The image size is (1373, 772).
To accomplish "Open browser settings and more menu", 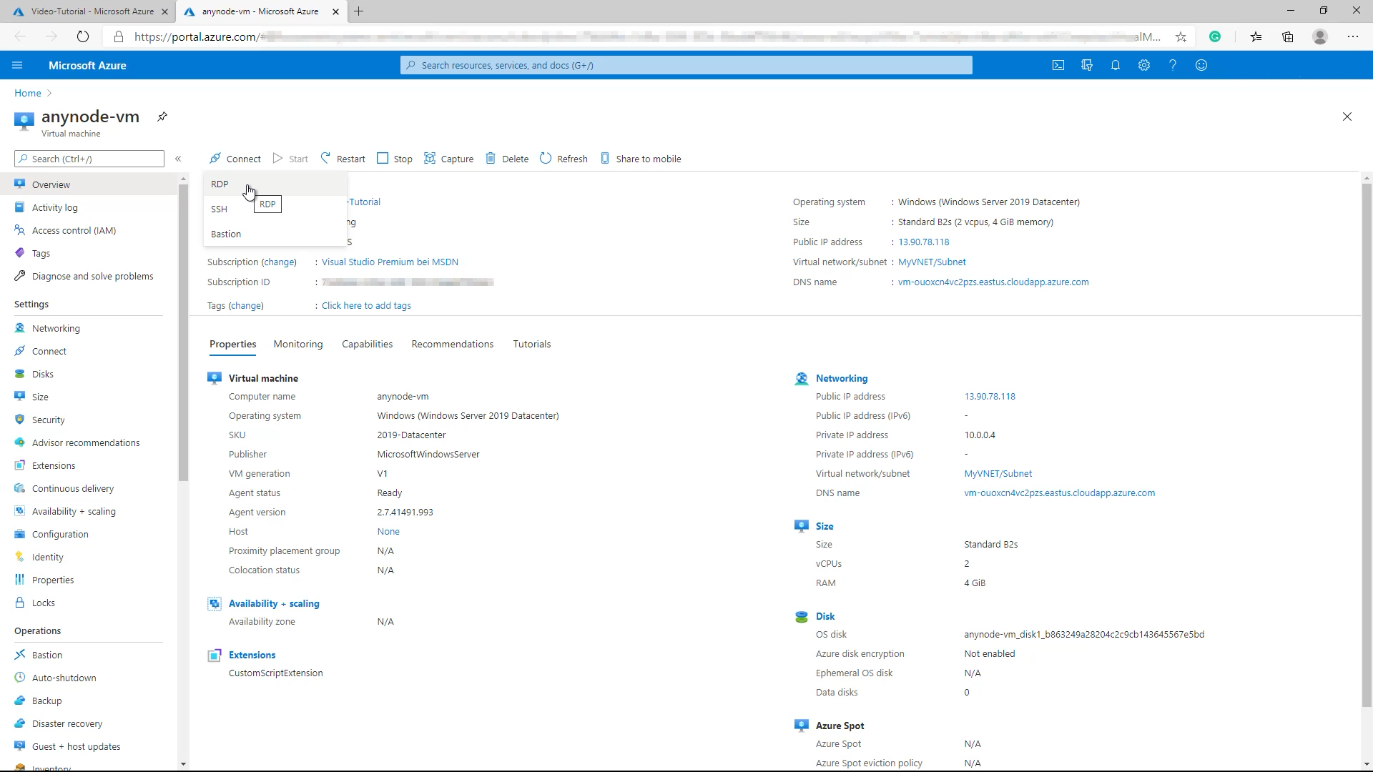I will (x=1353, y=36).
